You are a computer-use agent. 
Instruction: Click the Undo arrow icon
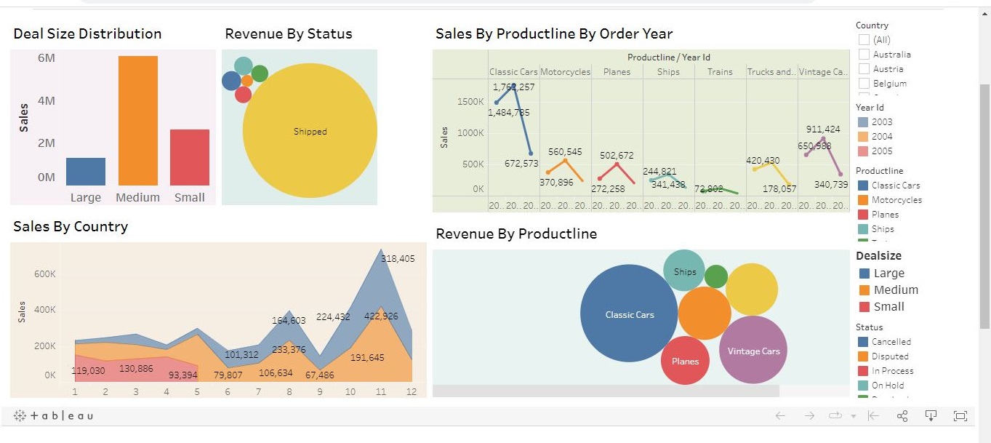click(780, 416)
